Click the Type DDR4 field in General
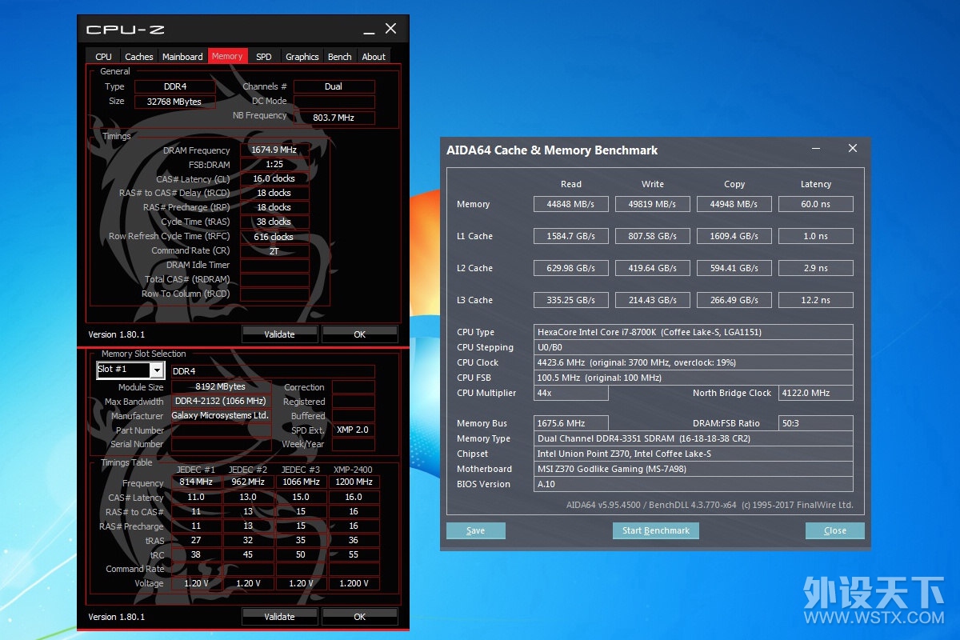 pos(174,86)
